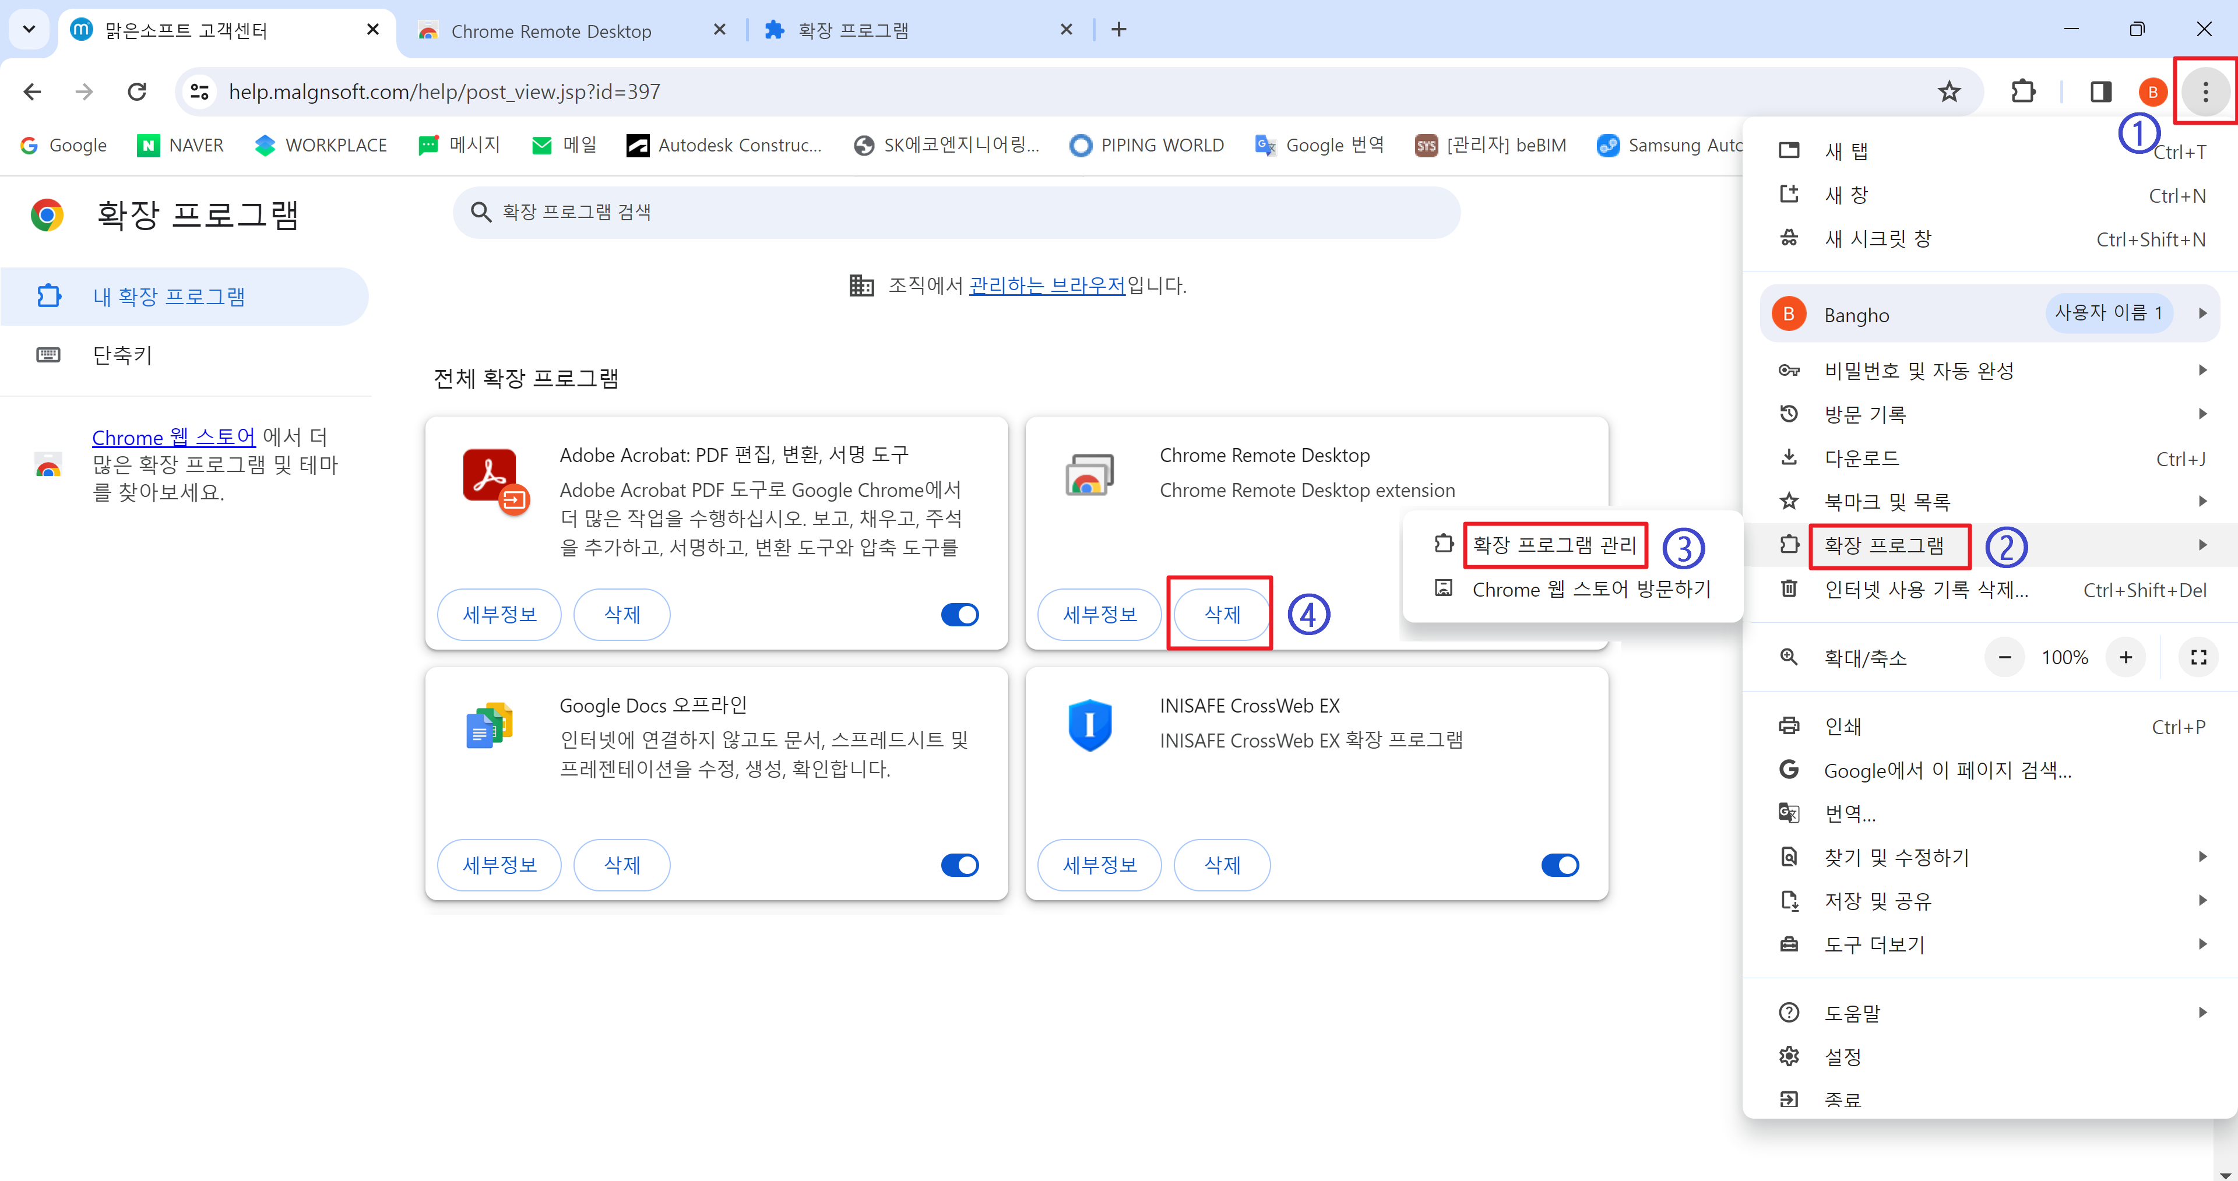
Task: Disable the INISAFE CrossWeb EX toggle
Action: point(1560,865)
